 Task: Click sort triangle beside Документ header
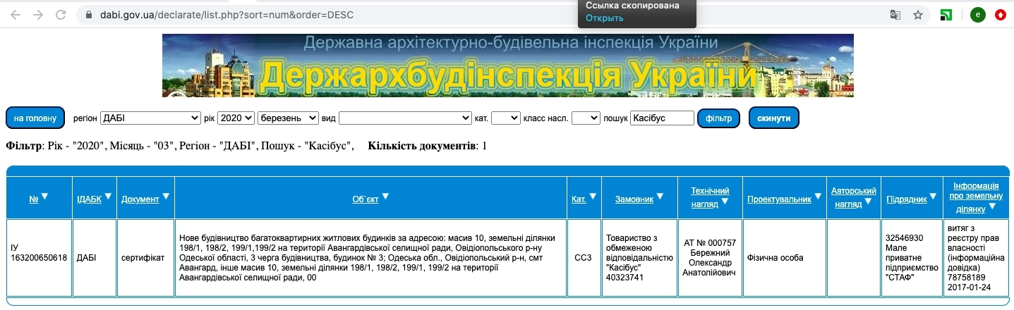pyautogui.click(x=166, y=197)
